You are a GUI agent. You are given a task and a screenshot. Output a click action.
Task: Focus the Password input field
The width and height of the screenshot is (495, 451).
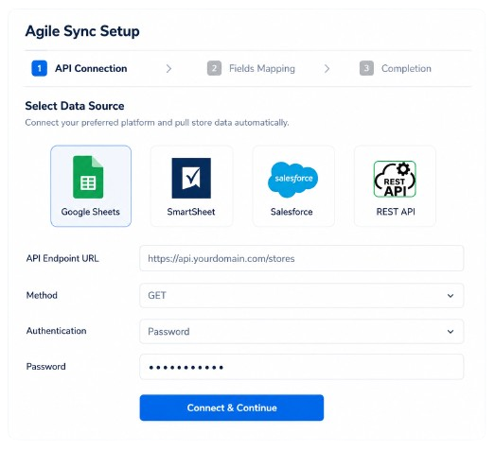tap(302, 367)
